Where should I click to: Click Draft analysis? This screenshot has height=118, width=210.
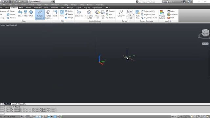point(171,18)
